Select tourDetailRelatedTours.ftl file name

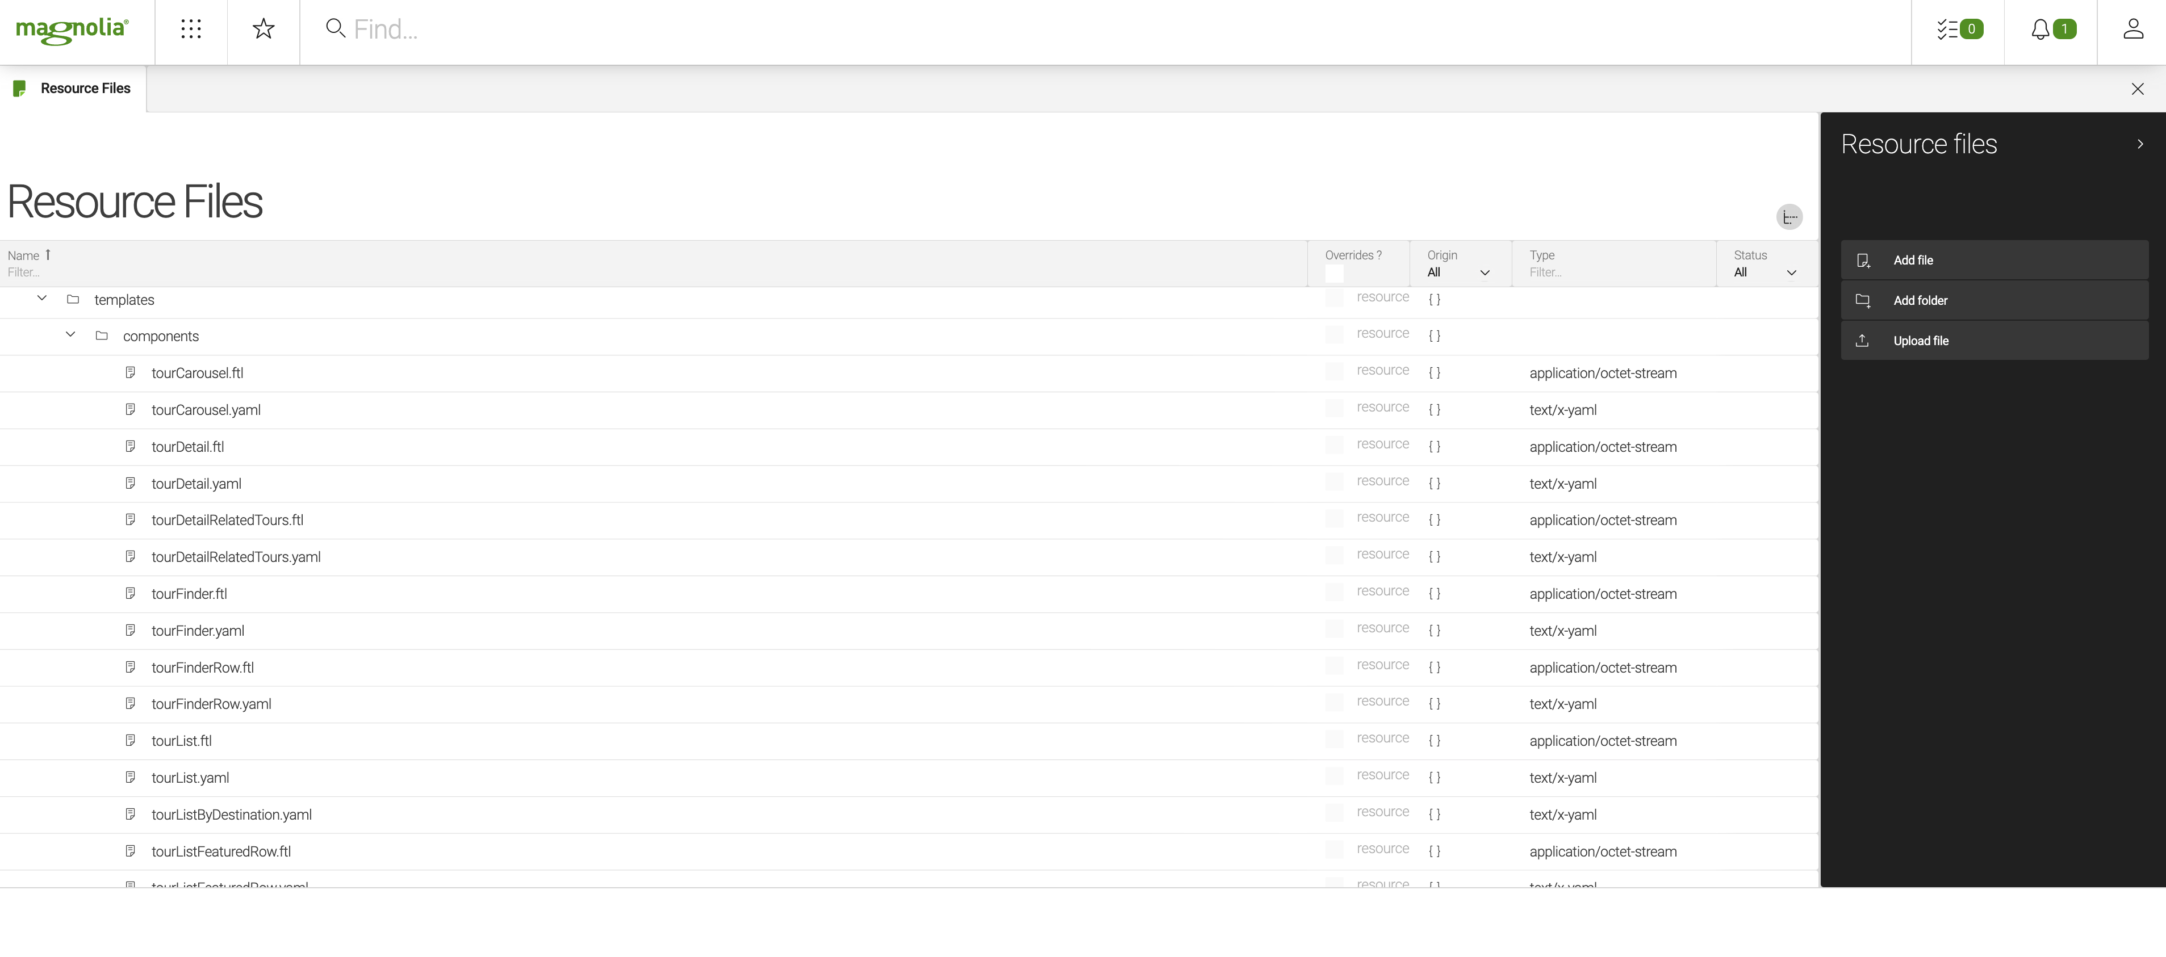pyautogui.click(x=227, y=520)
